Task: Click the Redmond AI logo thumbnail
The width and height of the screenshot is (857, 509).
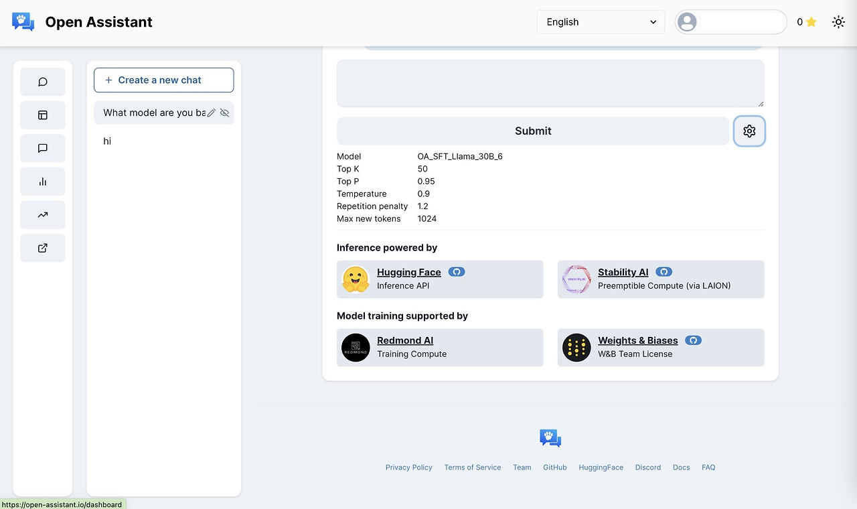Action: click(x=356, y=348)
